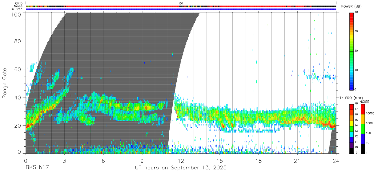This screenshot has width=378, height=174.
Task: Click the "Range Gate" y-axis title
Action: click(5, 83)
